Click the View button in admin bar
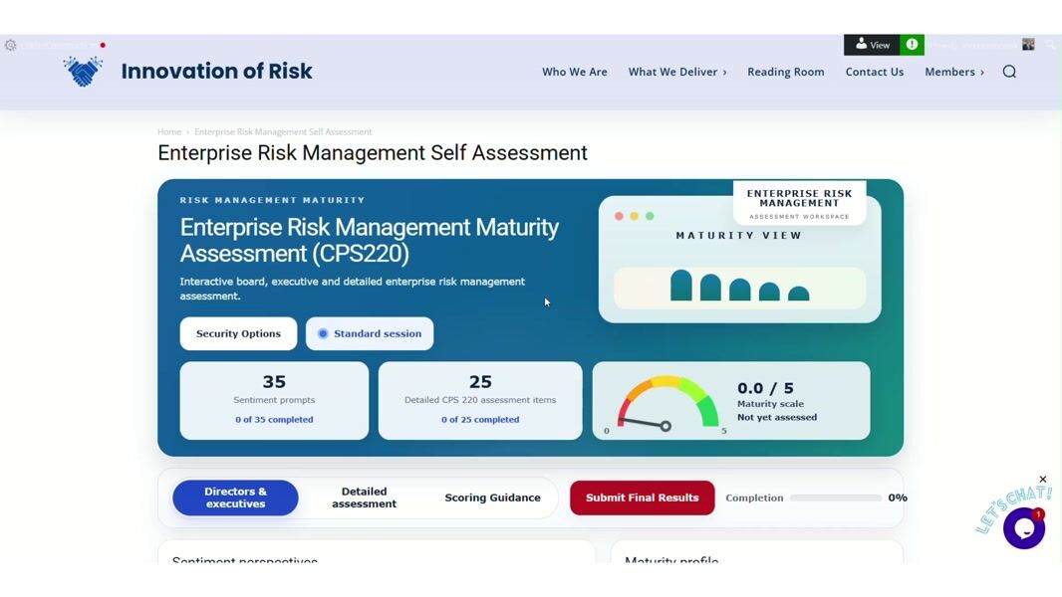This screenshot has width=1062, height=597. pos(872,45)
